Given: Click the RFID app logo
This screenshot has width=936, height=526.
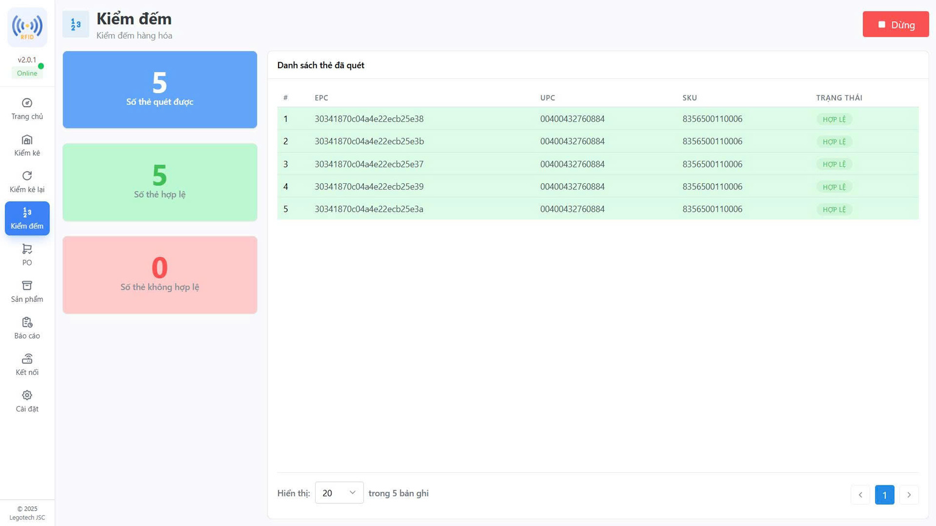Looking at the screenshot, I should pos(27,27).
